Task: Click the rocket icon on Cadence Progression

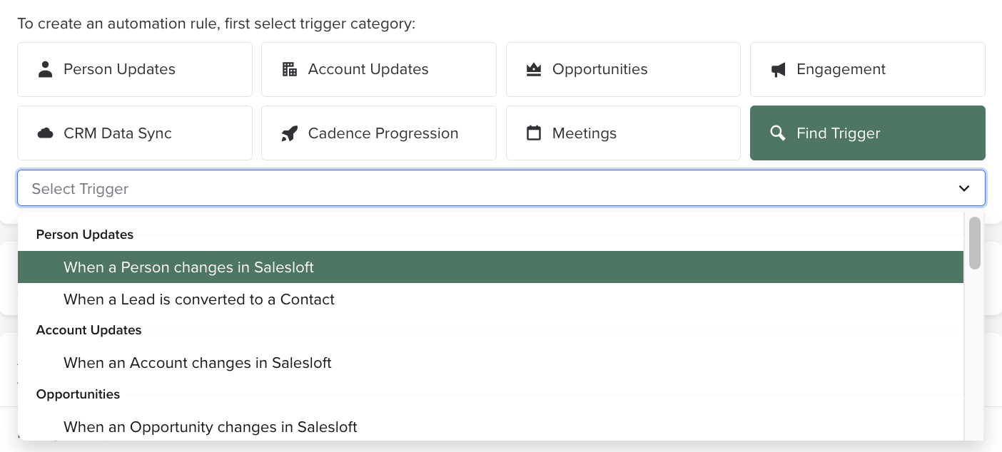Action: 290,133
